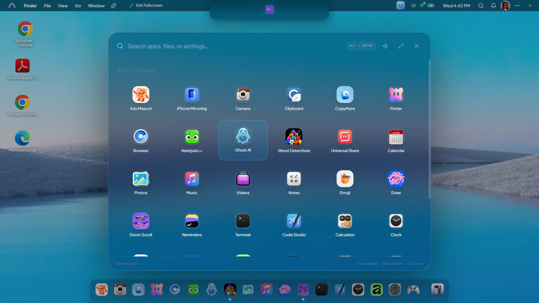Open Ghost Detectives from the dock
Image resolution: width=539 pixels, height=303 pixels.
[x=230, y=290]
